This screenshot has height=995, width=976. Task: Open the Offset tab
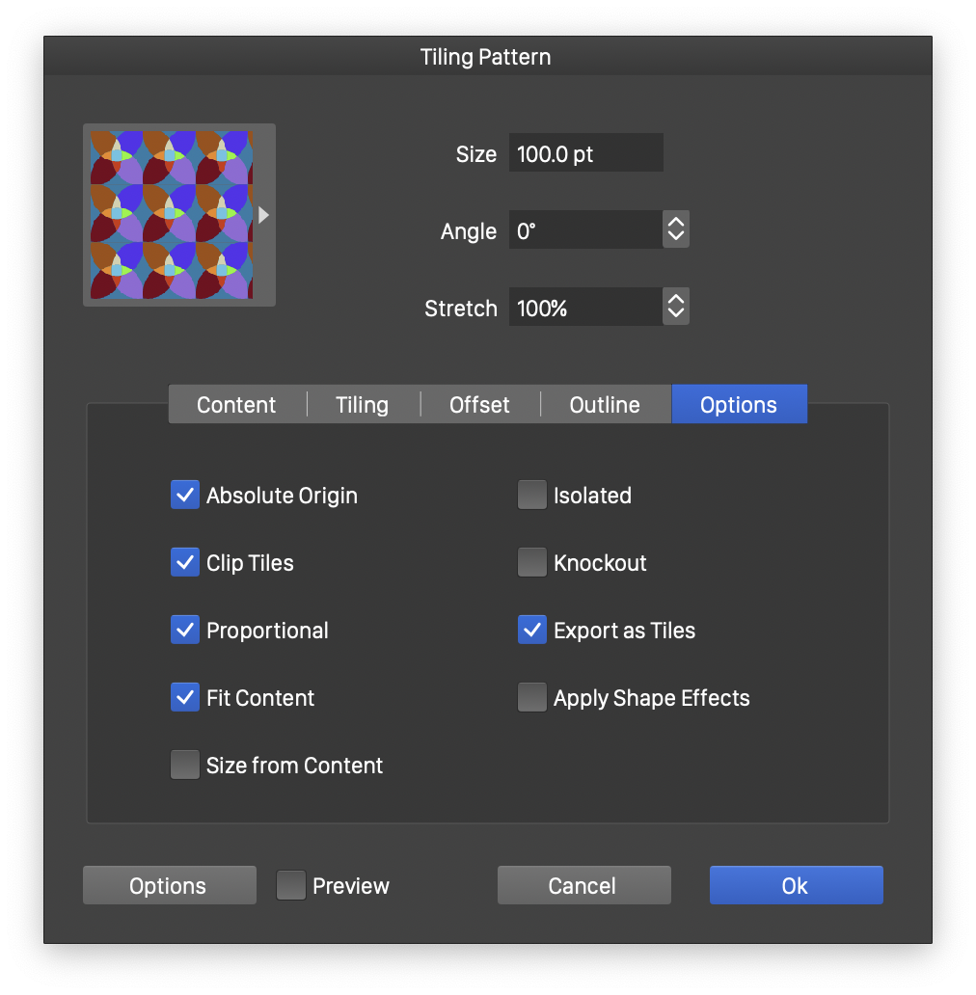479,405
